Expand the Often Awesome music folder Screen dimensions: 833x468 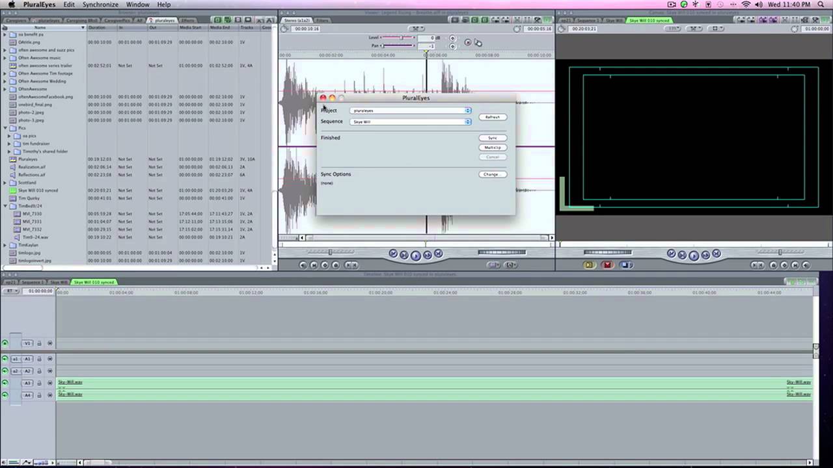coord(5,58)
